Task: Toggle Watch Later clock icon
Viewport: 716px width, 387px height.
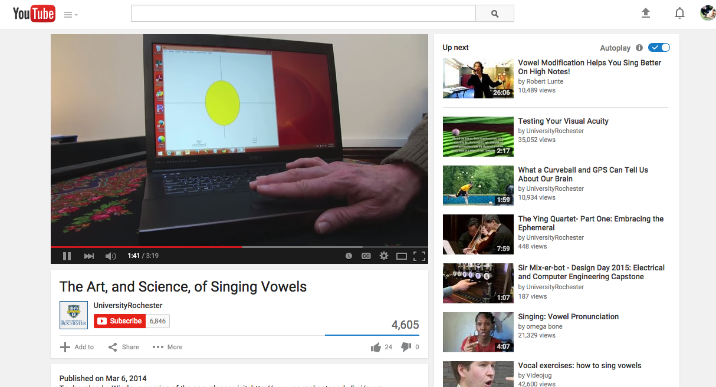Action: [x=349, y=256]
